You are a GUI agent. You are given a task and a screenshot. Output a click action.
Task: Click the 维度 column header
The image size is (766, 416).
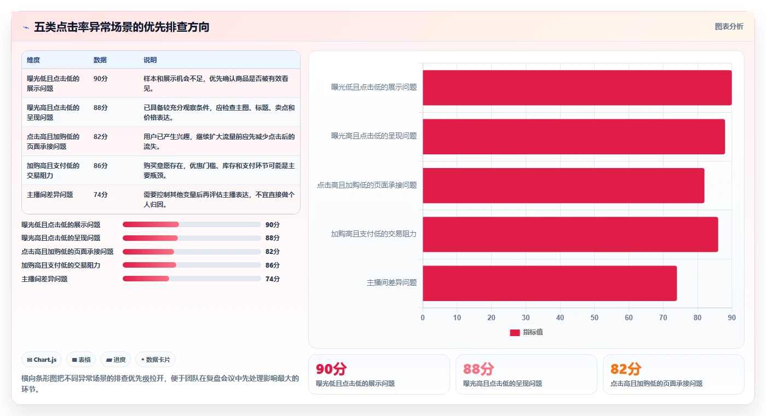point(33,60)
